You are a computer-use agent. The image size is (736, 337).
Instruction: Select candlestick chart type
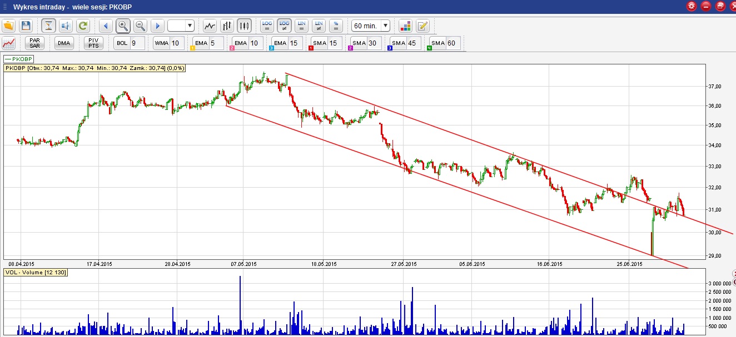click(244, 26)
